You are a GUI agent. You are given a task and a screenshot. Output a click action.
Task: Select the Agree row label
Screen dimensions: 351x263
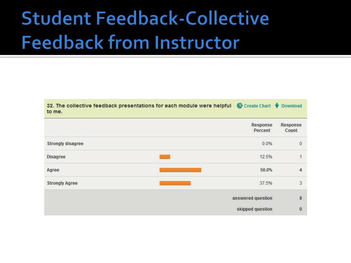point(53,170)
